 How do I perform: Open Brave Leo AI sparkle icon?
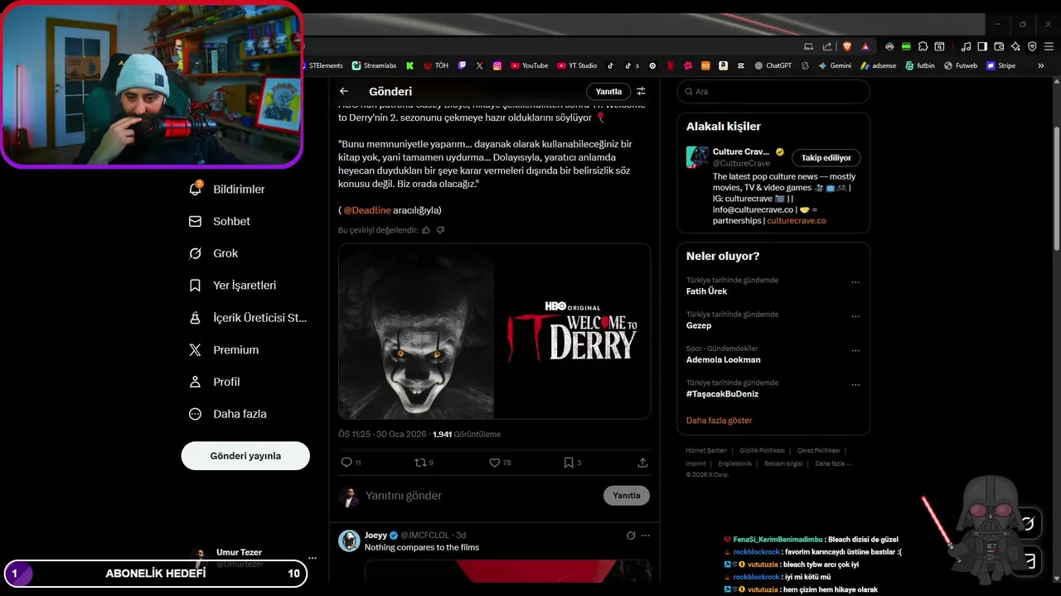(1015, 46)
